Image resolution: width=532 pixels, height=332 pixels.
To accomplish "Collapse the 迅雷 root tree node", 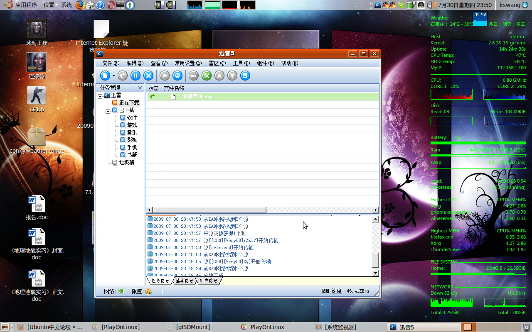I will tap(100, 95).
